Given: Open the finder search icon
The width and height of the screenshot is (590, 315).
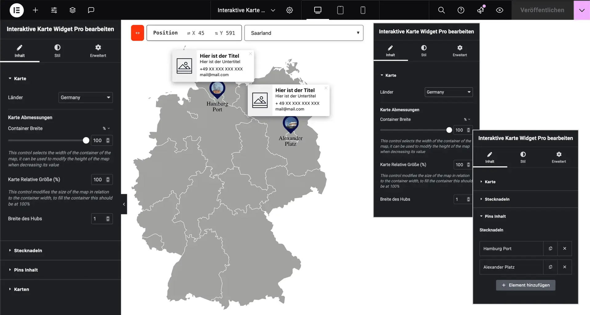Looking at the screenshot, I should 441,10.
